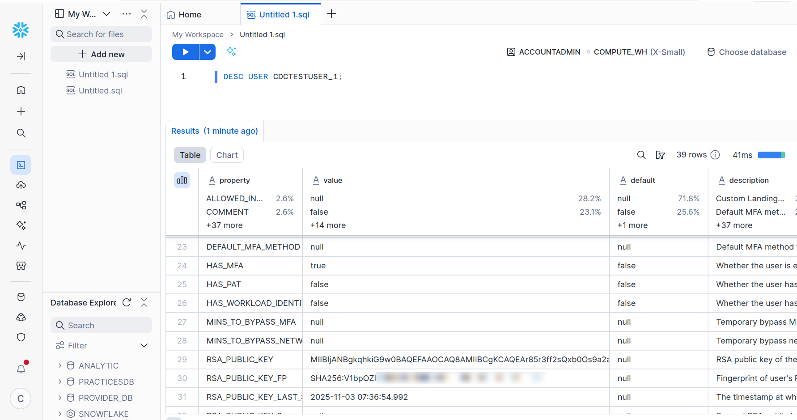The width and height of the screenshot is (797, 420).
Task: Click the query duration progress bar
Action: click(772, 155)
